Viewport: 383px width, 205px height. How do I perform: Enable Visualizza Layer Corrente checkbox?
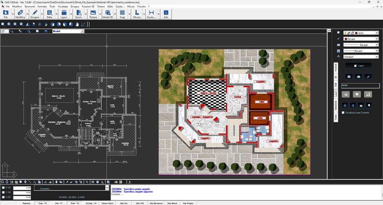[x=344, y=113]
